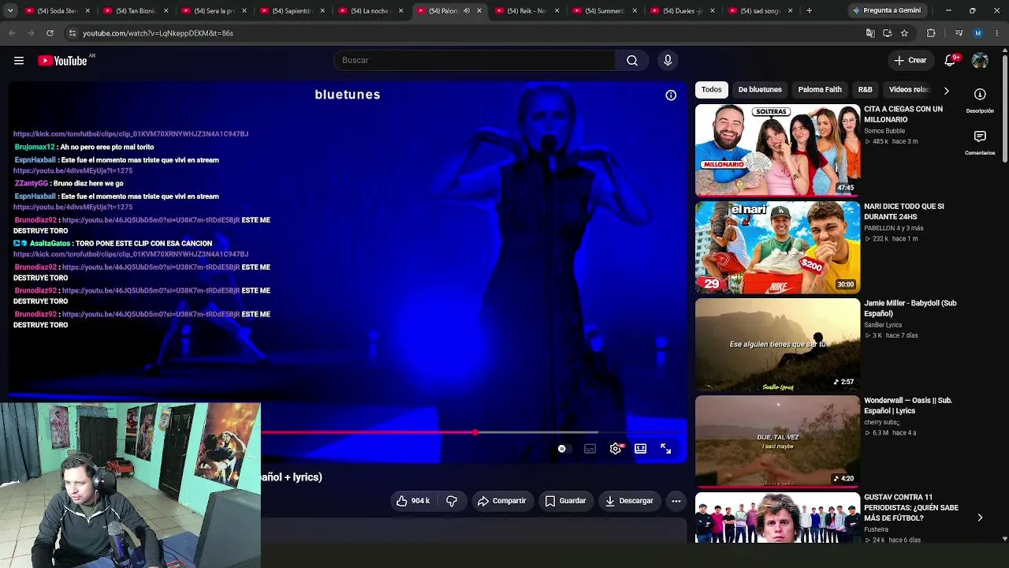
Task: Open Gustav contra 11 periodistas thumbnail
Action: (777, 518)
